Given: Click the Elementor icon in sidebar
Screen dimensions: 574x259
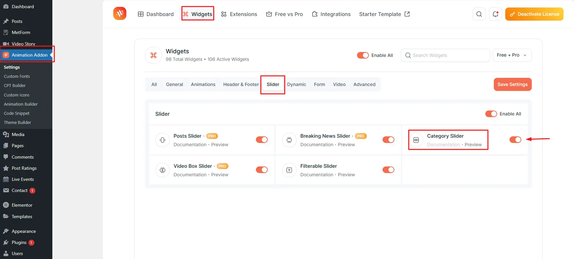Looking at the screenshot, I should pyautogui.click(x=6, y=205).
